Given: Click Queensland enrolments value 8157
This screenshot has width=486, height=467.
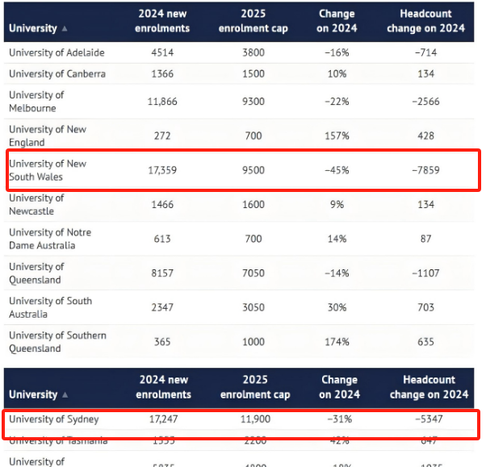Looking at the screenshot, I should [x=162, y=273].
